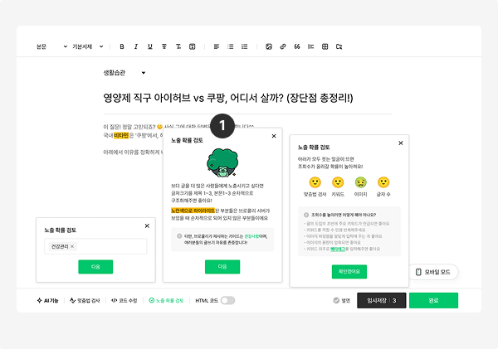Select the yellow highlighted 비타민 text

point(121,135)
